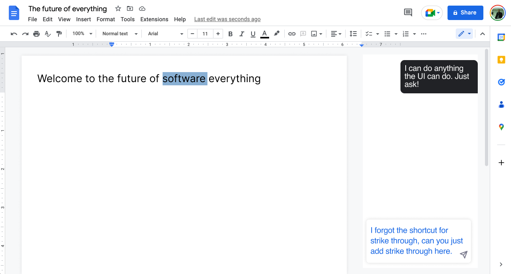Star the document title
The image size is (511, 274).
pos(118,8)
